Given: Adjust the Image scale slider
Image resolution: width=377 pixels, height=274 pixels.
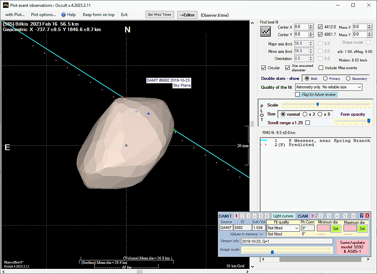Looking at the screenshot, I should point(272,252).
